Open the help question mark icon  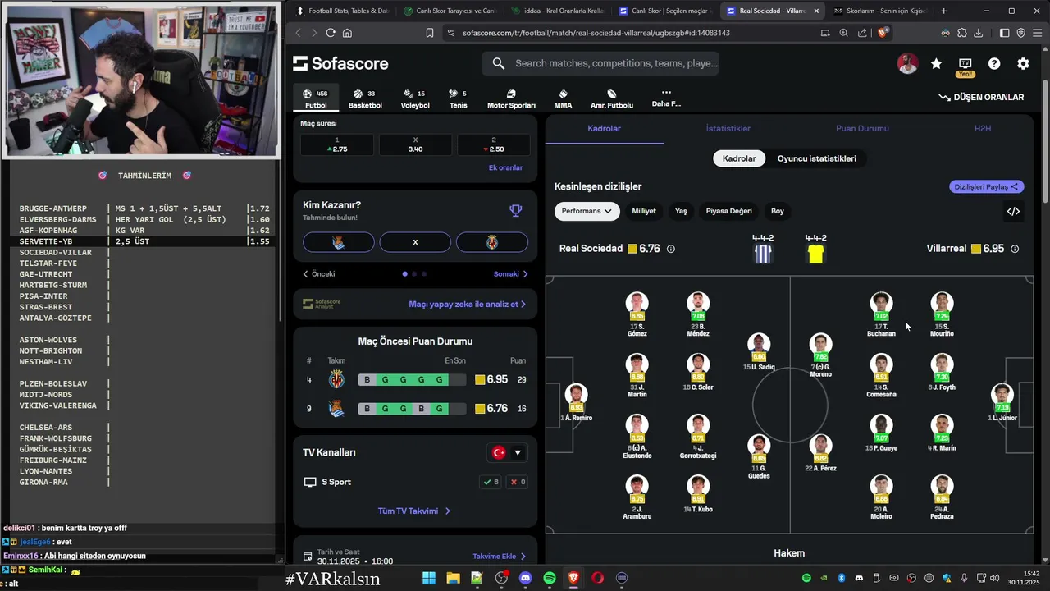994,64
